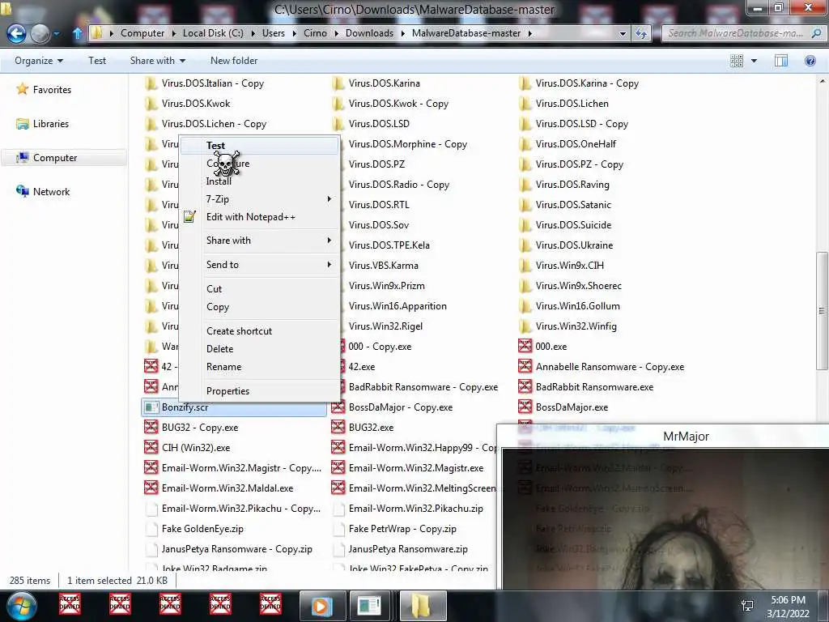The image size is (829, 622).
Task: Click the Network icon in sidebar
Action: 22,191
